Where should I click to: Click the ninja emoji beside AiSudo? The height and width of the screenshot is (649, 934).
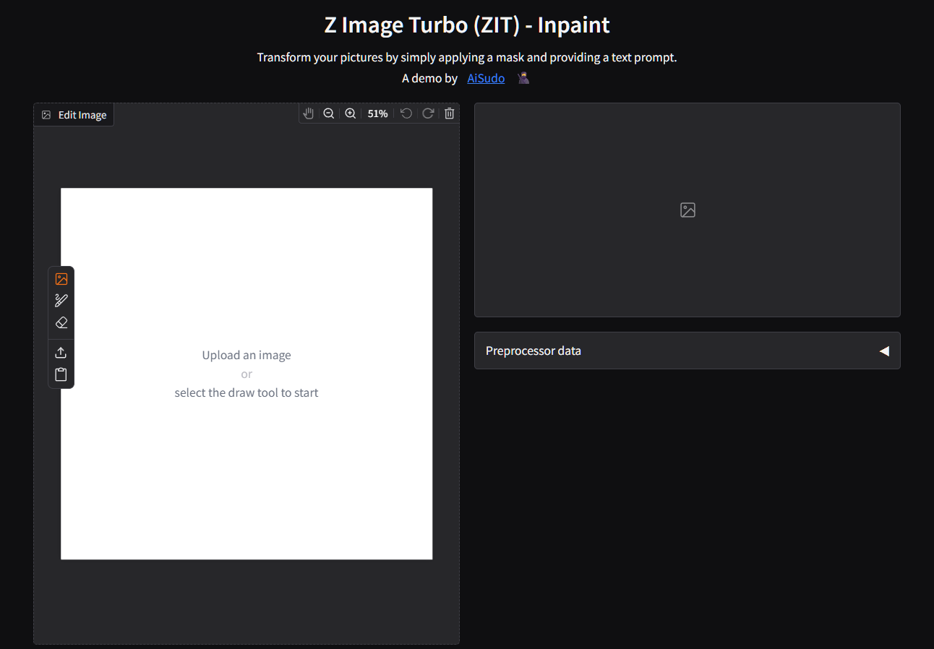point(524,78)
